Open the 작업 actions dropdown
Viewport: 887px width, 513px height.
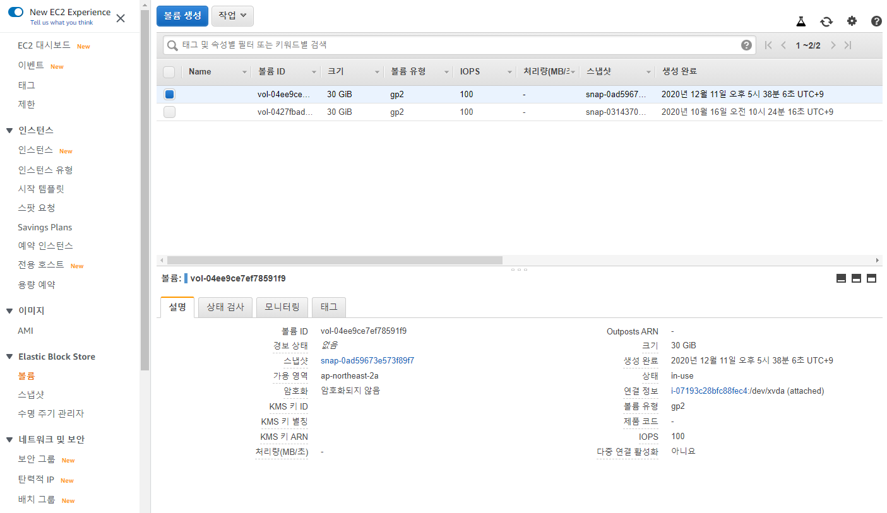[x=232, y=16]
